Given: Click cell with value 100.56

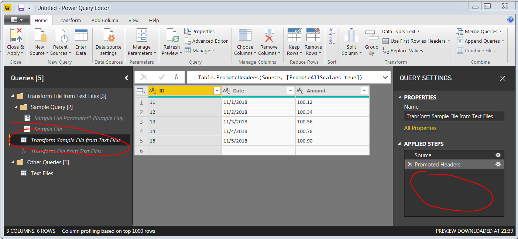Looking at the screenshot, I should coord(332,122).
